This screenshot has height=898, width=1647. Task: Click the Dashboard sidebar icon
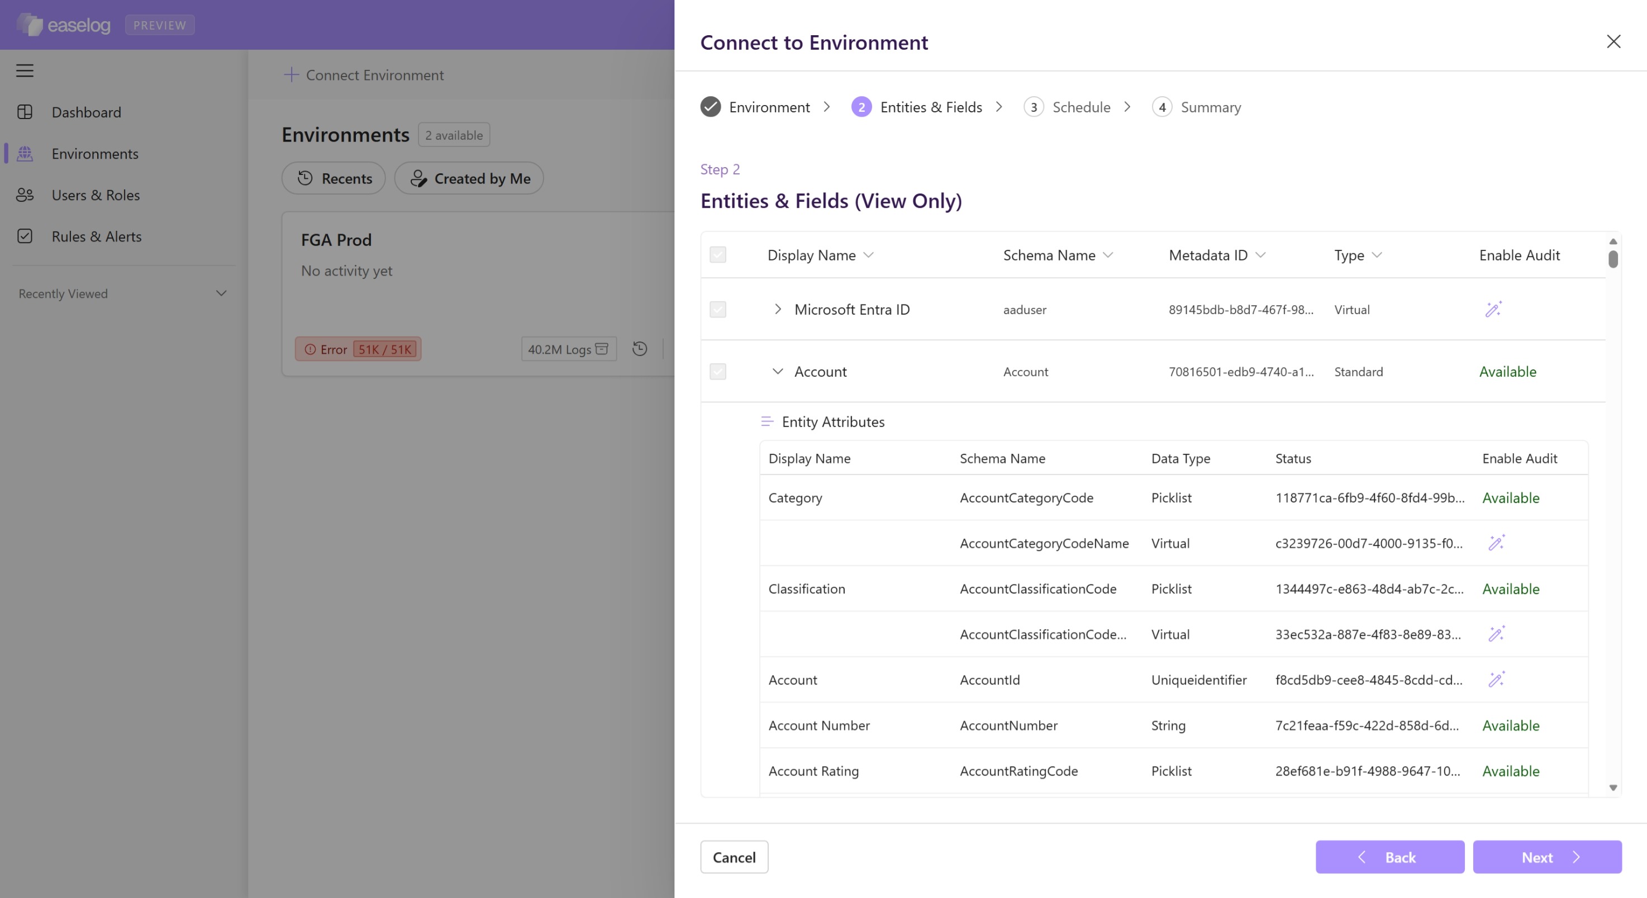(x=24, y=112)
